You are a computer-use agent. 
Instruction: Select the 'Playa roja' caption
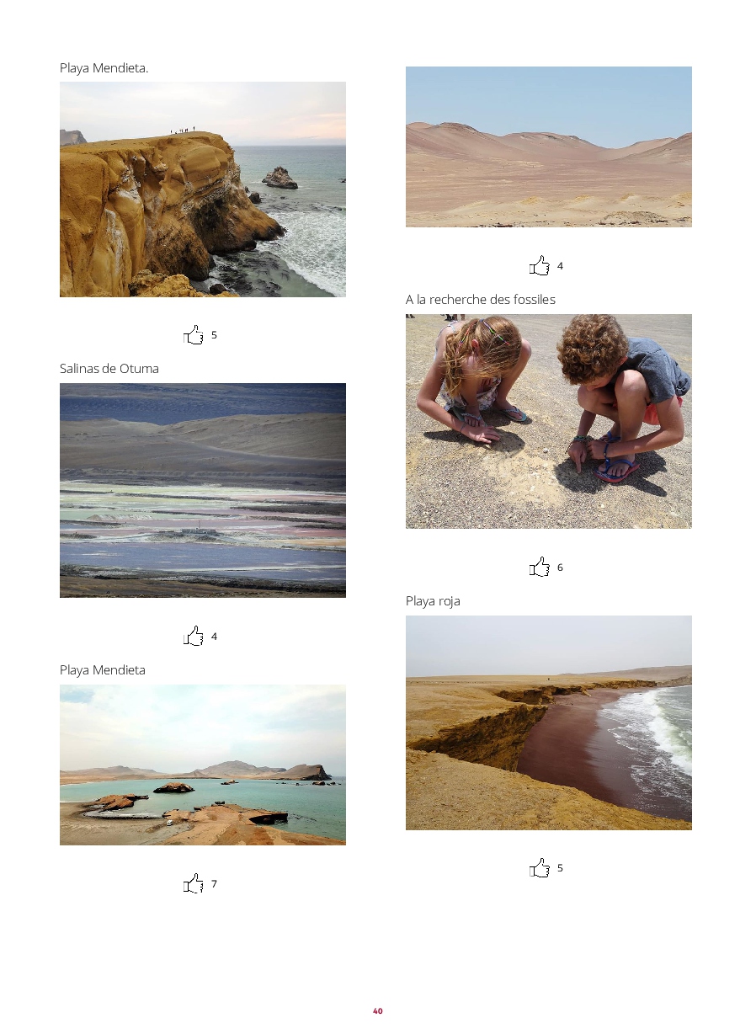tap(433, 601)
